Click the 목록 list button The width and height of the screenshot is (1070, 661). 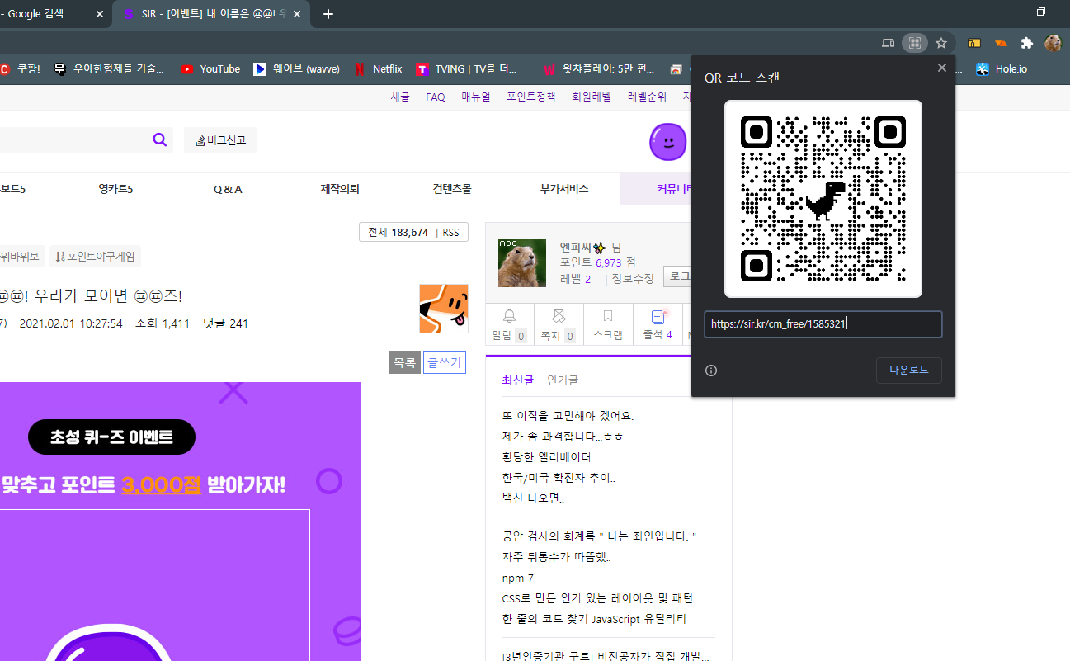(x=404, y=362)
